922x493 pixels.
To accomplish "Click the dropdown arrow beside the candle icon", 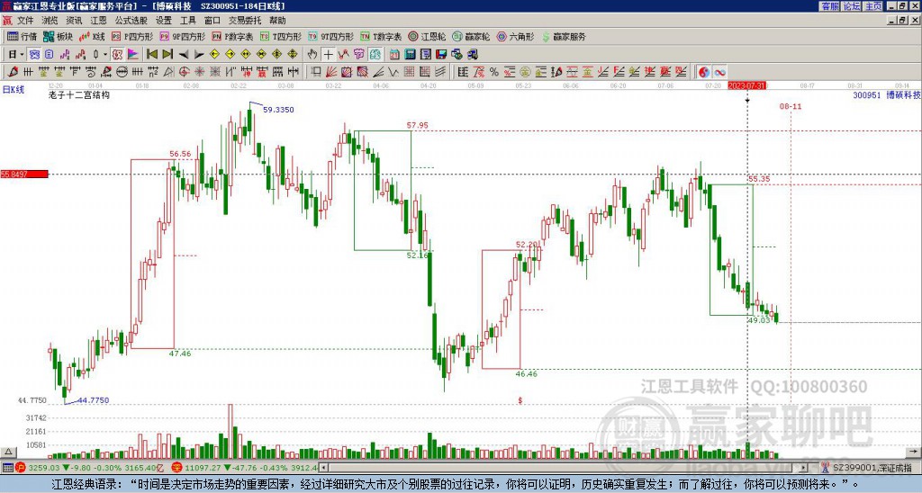I will [x=105, y=55].
